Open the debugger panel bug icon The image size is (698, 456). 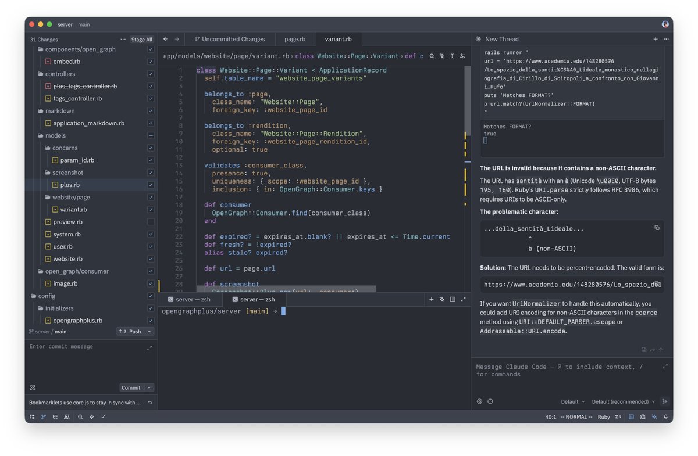643,416
